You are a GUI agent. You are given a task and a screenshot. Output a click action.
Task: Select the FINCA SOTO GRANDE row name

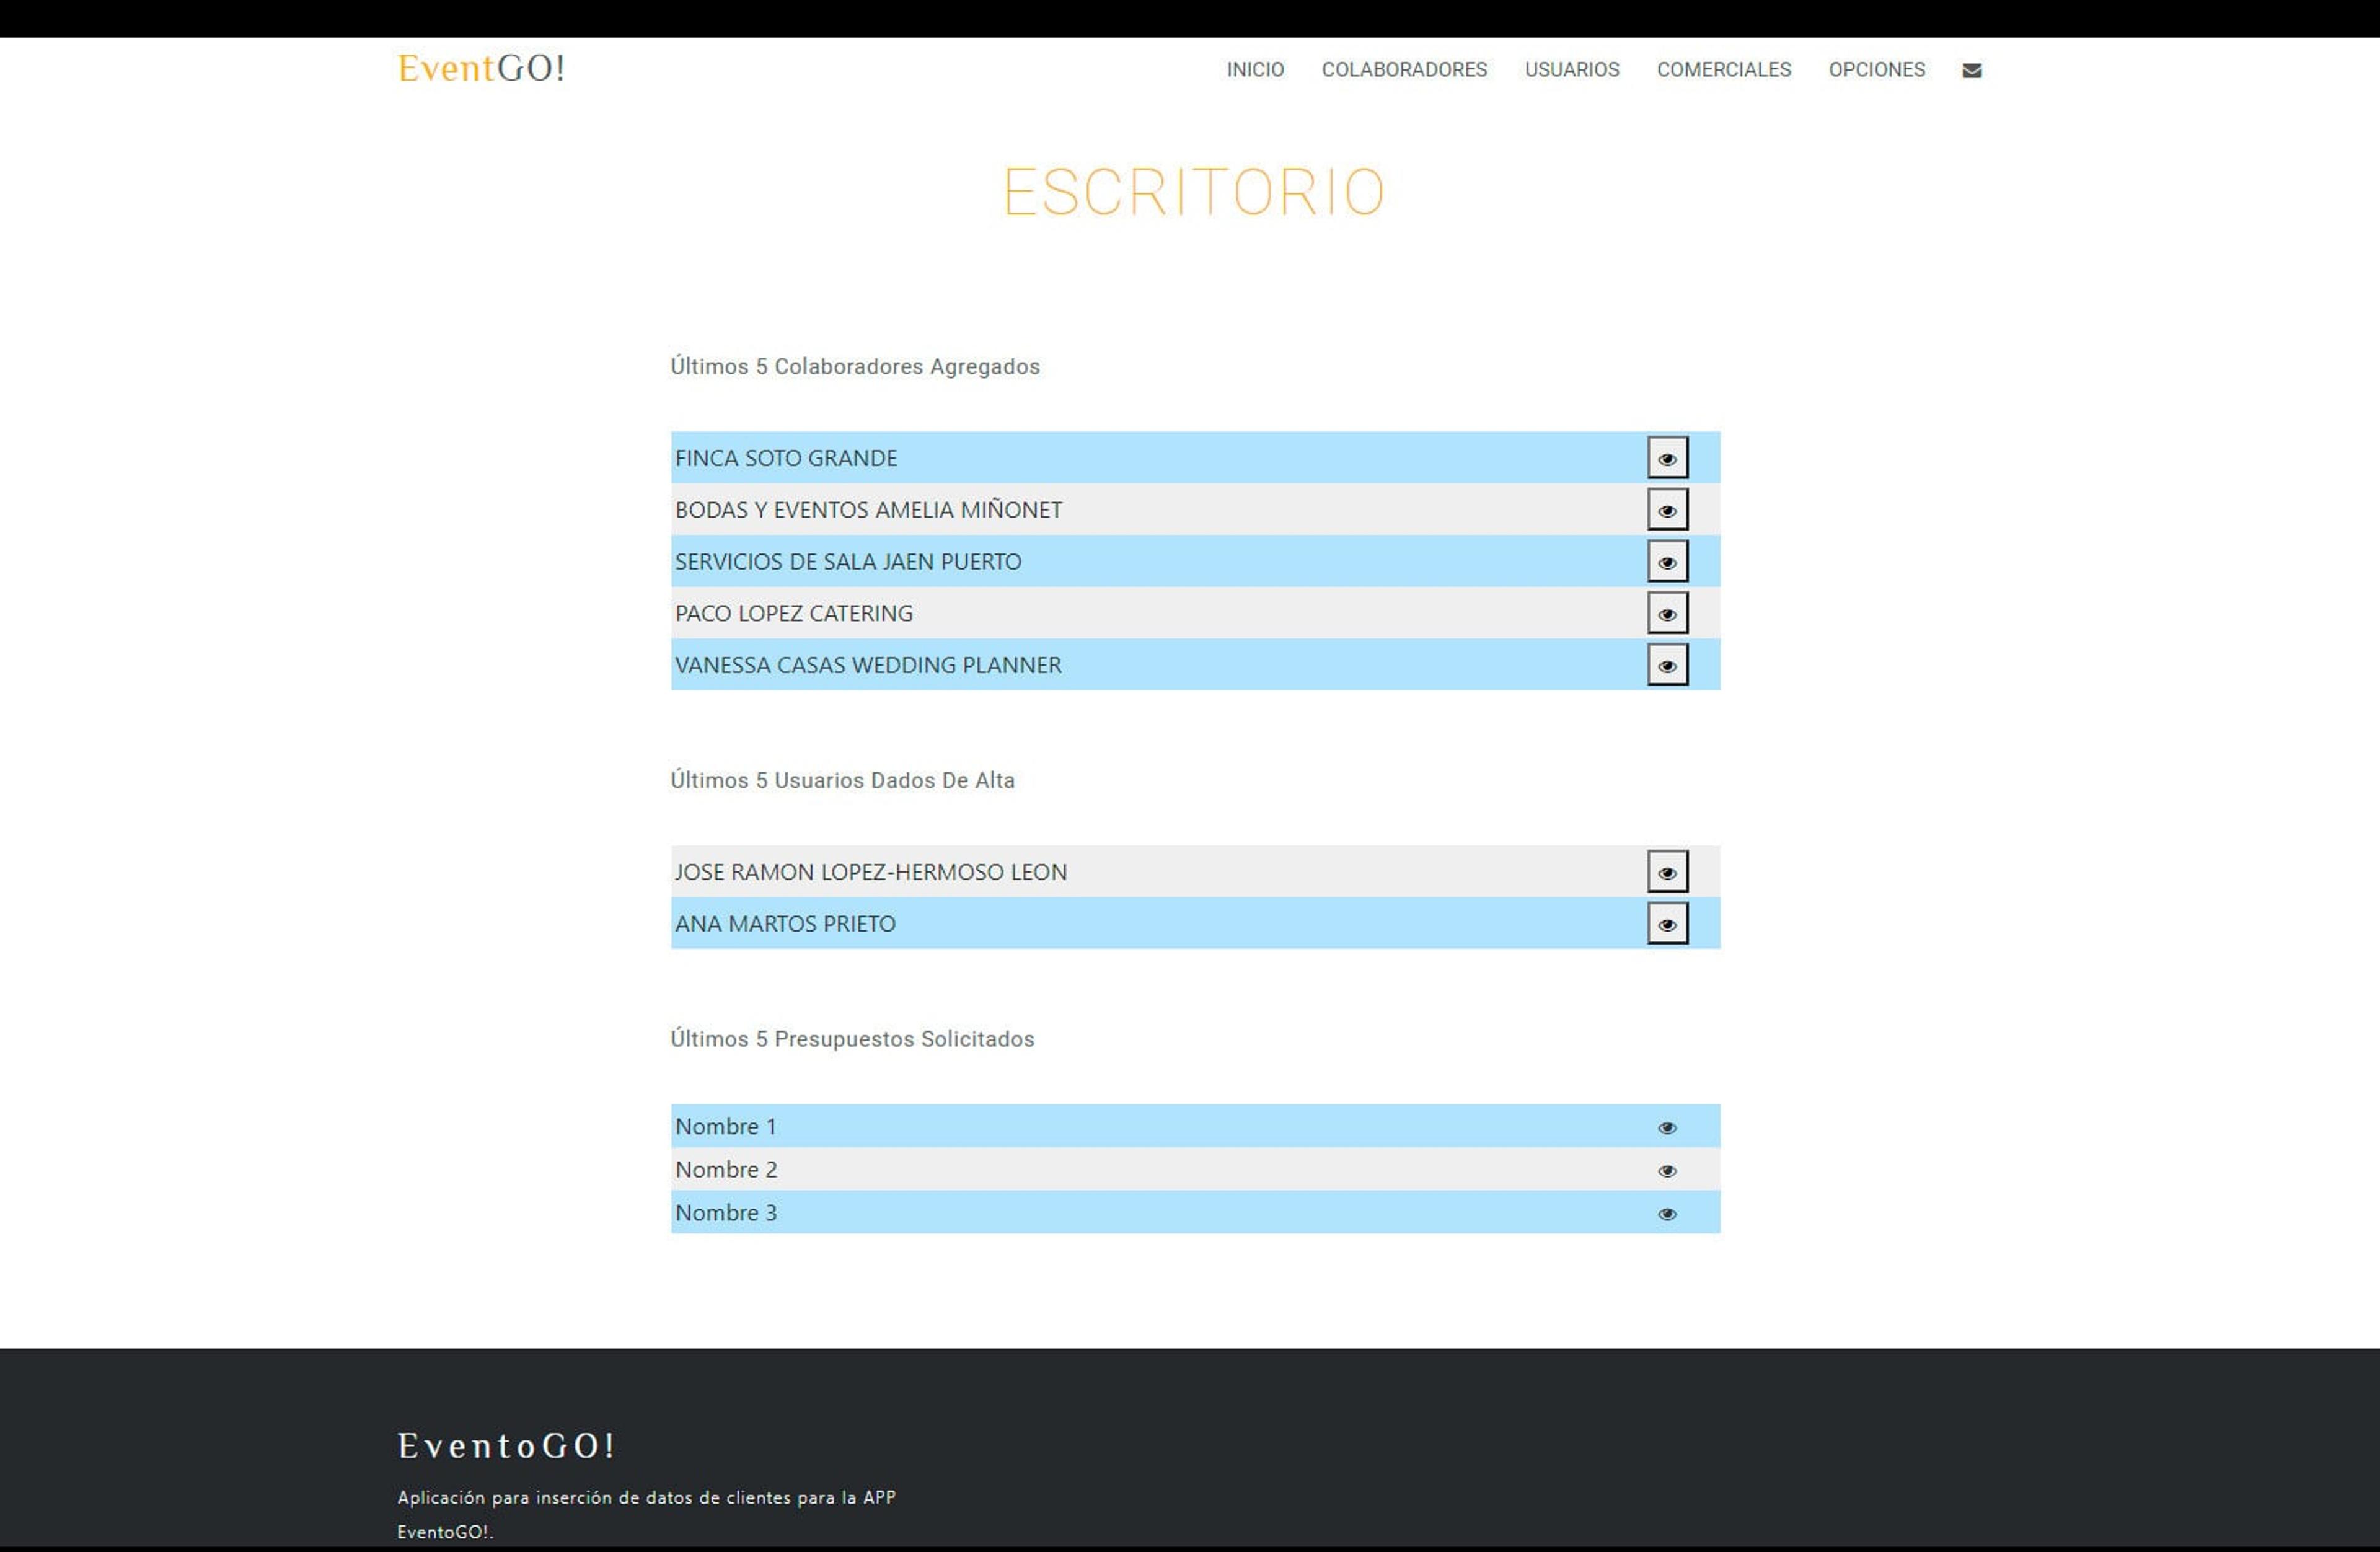[786, 458]
